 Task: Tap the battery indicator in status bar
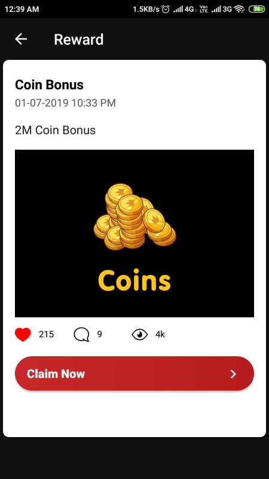[x=257, y=9]
